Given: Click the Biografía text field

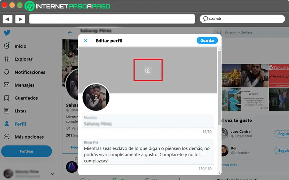Looking at the screenshot, I should (148, 152).
